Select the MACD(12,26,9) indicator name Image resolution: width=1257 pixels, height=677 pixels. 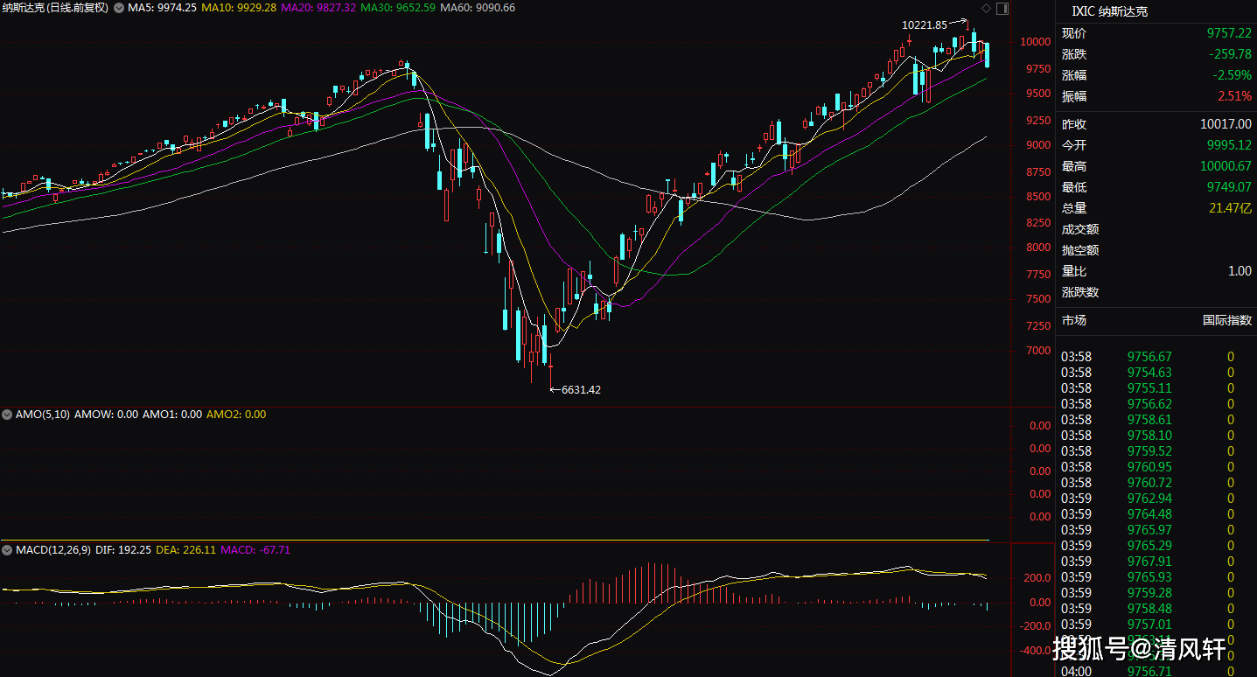53,550
